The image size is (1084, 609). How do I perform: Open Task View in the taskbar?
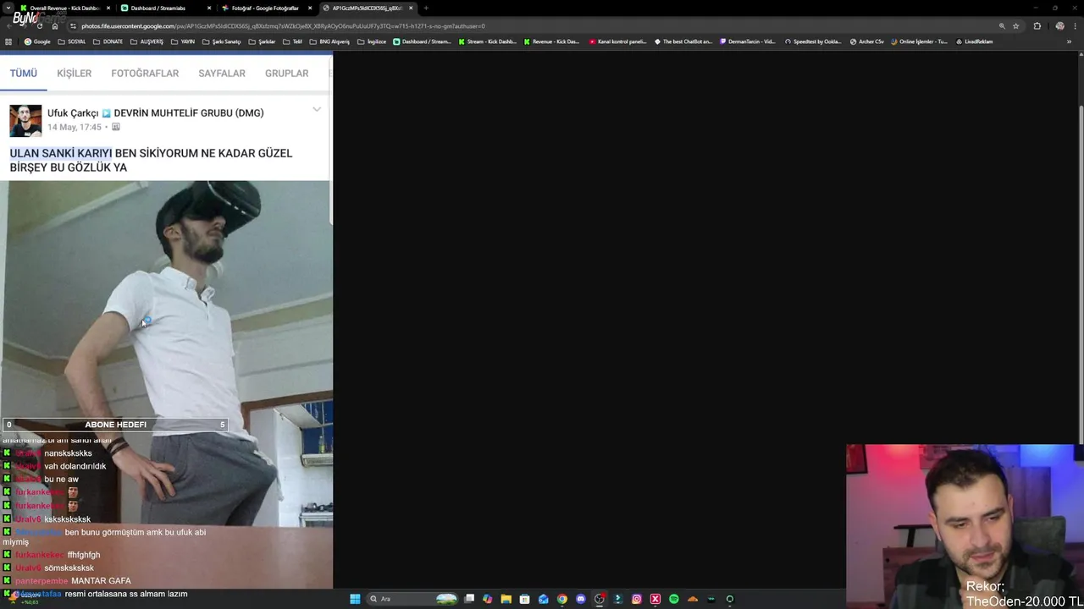coord(469,599)
